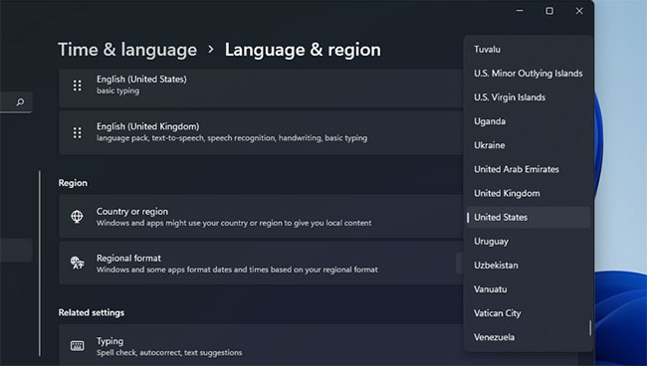Minimize the Settings window
Image resolution: width=647 pixels, height=366 pixels.
tap(520, 11)
